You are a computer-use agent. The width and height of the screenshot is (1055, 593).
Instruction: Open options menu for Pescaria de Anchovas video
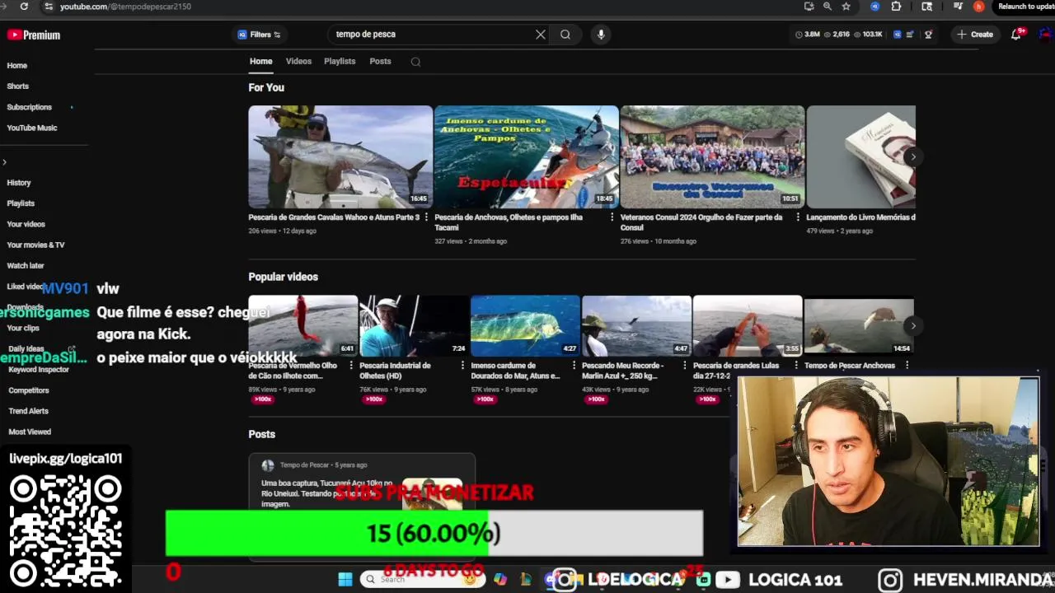612,217
